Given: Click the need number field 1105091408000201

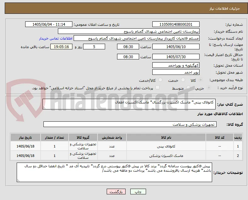Looking at the screenshot, I should (176, 24).
